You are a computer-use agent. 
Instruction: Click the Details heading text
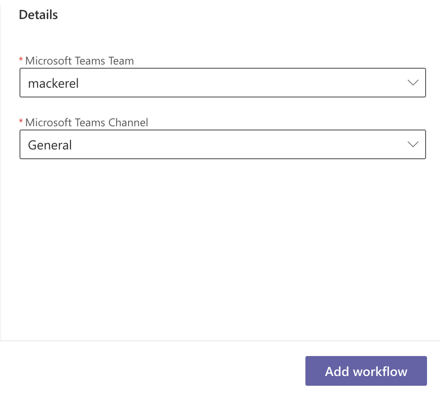[39, 15]
